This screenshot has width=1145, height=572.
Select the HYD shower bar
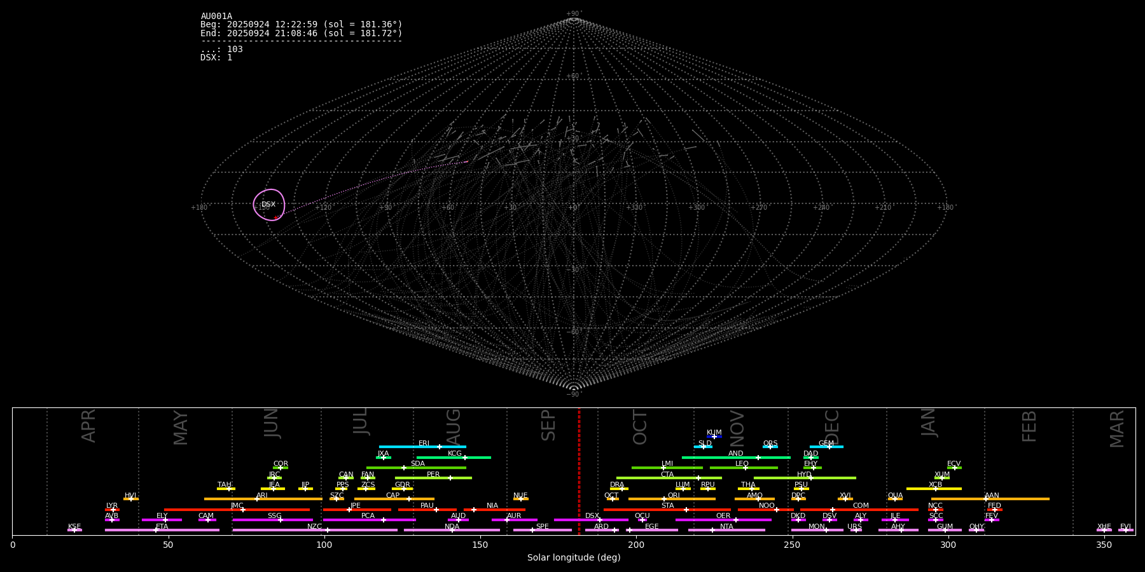tap(805, 478)
